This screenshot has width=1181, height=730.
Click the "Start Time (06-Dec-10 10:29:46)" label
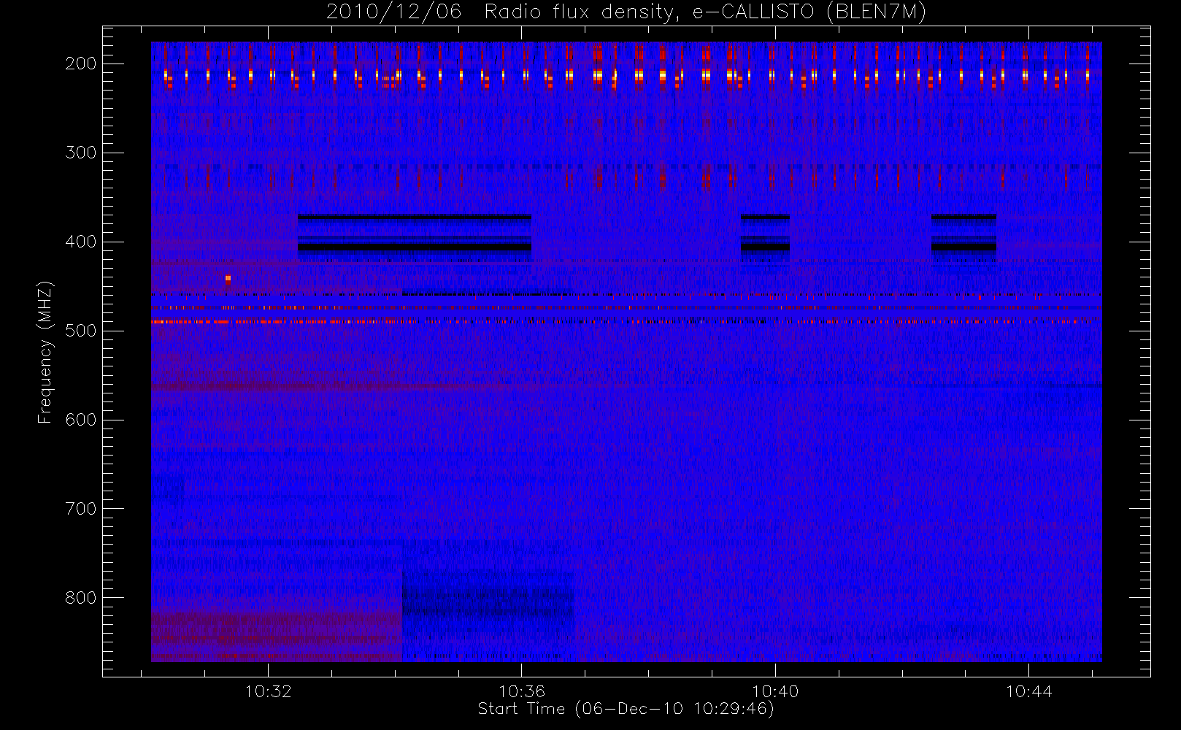click(x=626, y=709)
